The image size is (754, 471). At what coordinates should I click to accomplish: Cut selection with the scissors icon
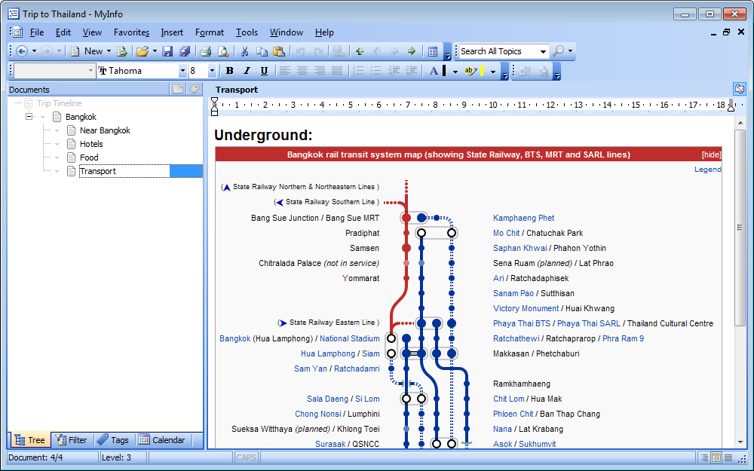(x=244, y=51)
